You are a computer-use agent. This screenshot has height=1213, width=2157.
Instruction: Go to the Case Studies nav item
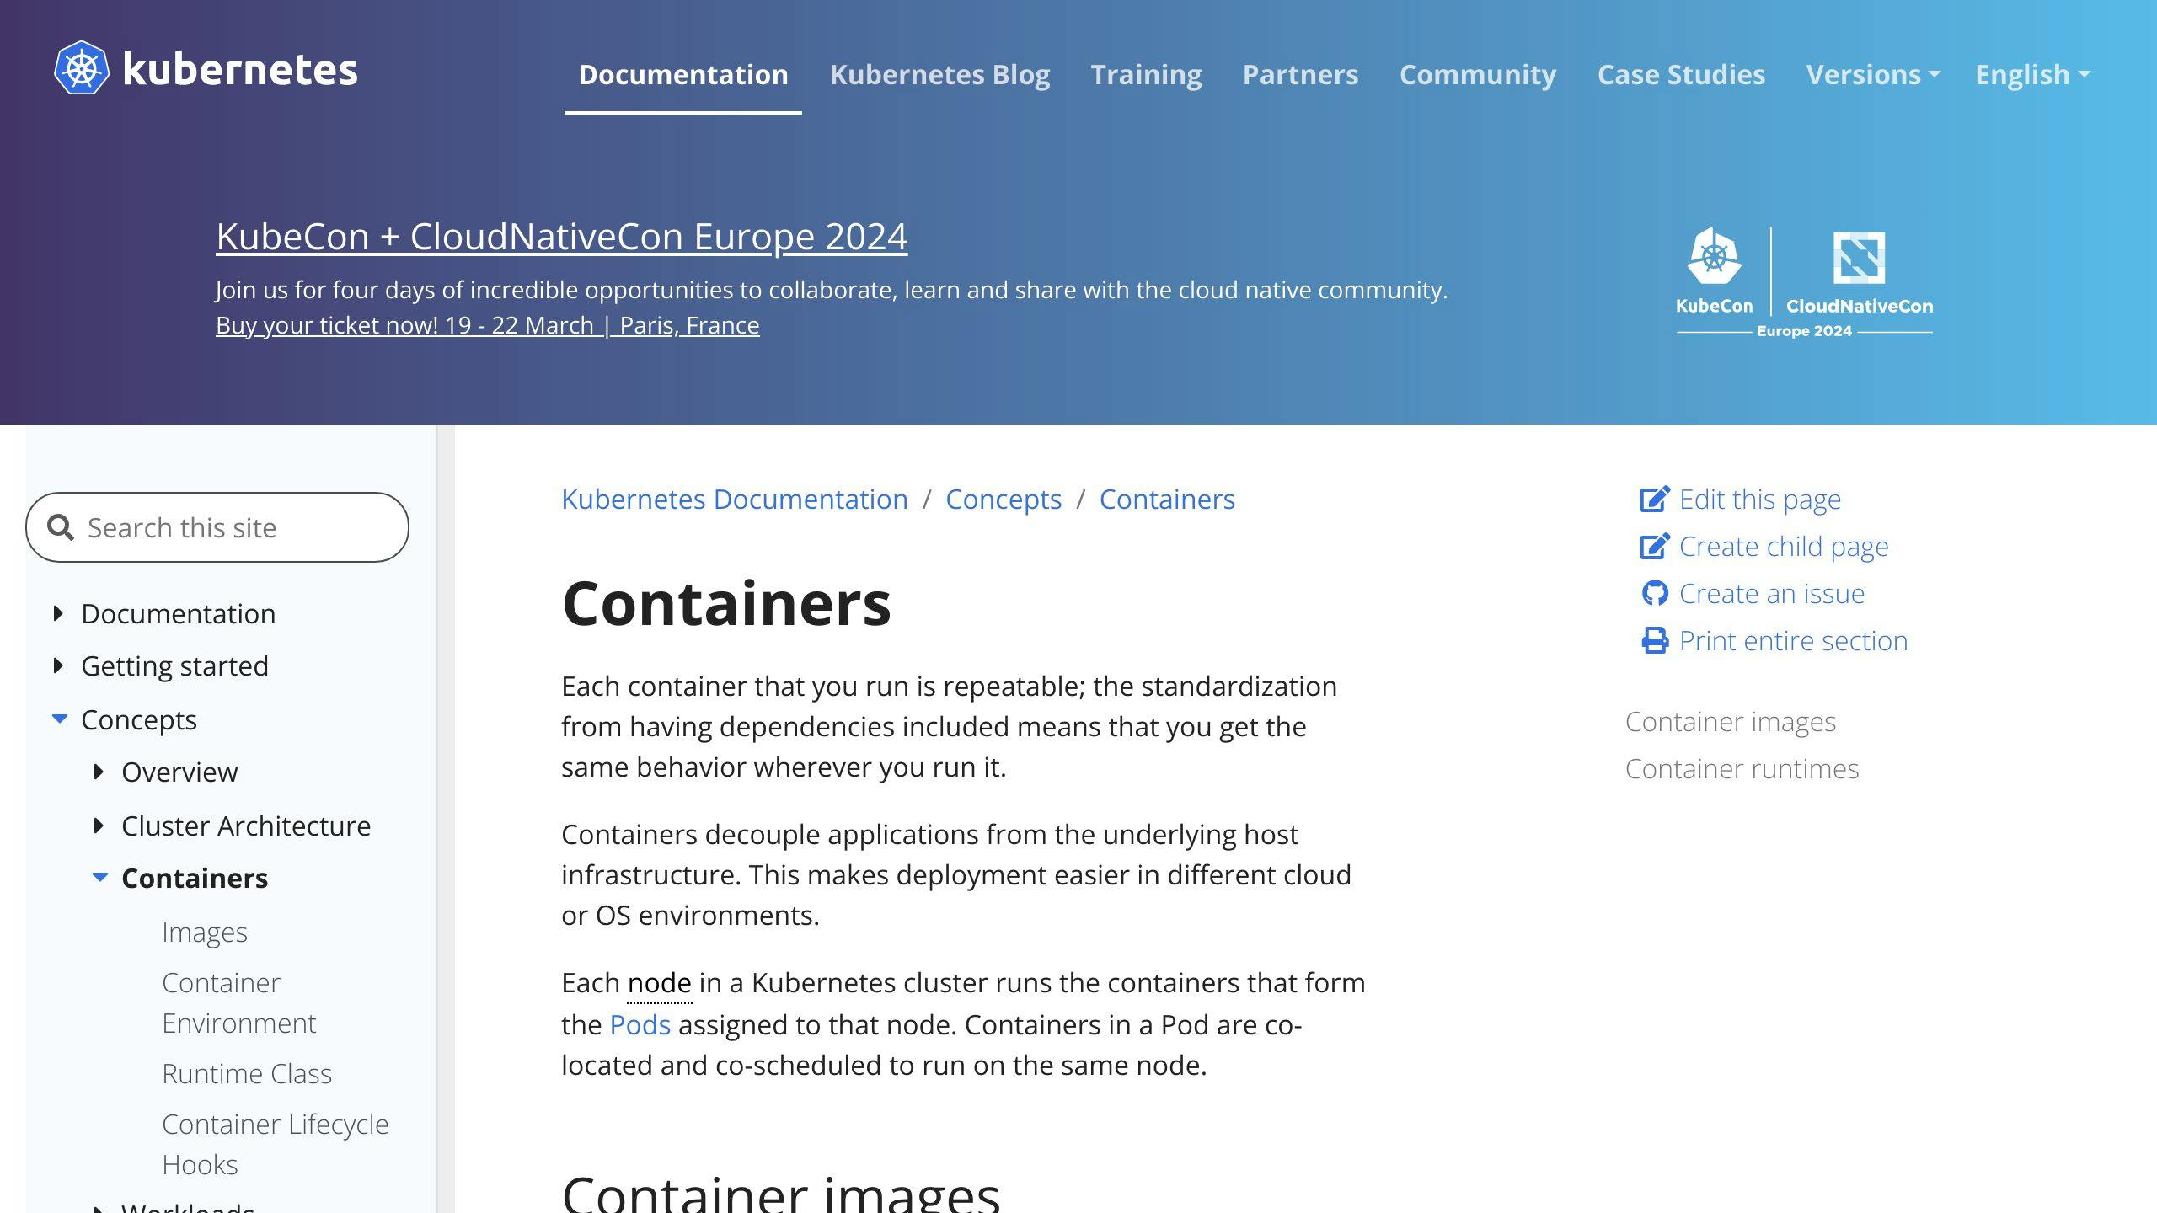1681,74
